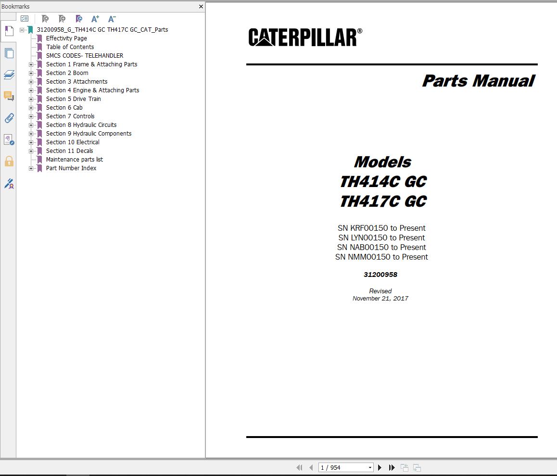The image size is (557, 476).
Task: Go to the previous page arrow
Action: coord(311,467)
